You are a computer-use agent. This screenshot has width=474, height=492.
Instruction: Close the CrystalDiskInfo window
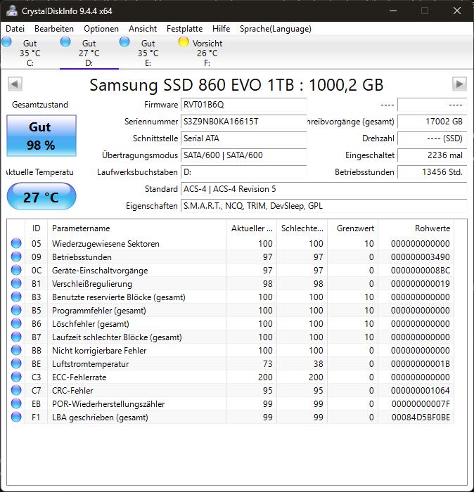457,11
